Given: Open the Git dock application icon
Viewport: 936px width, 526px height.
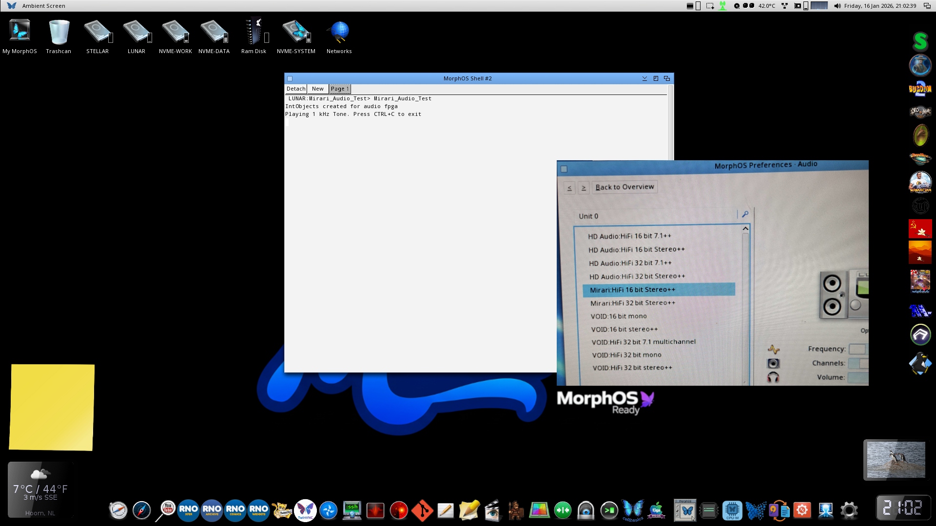Looking at the screenshot, I should pos(422,510).
